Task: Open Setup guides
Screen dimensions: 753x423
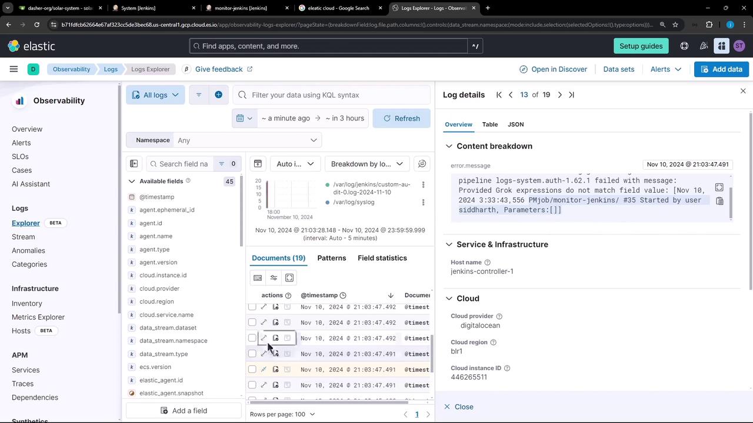Action: pos(641,46)
